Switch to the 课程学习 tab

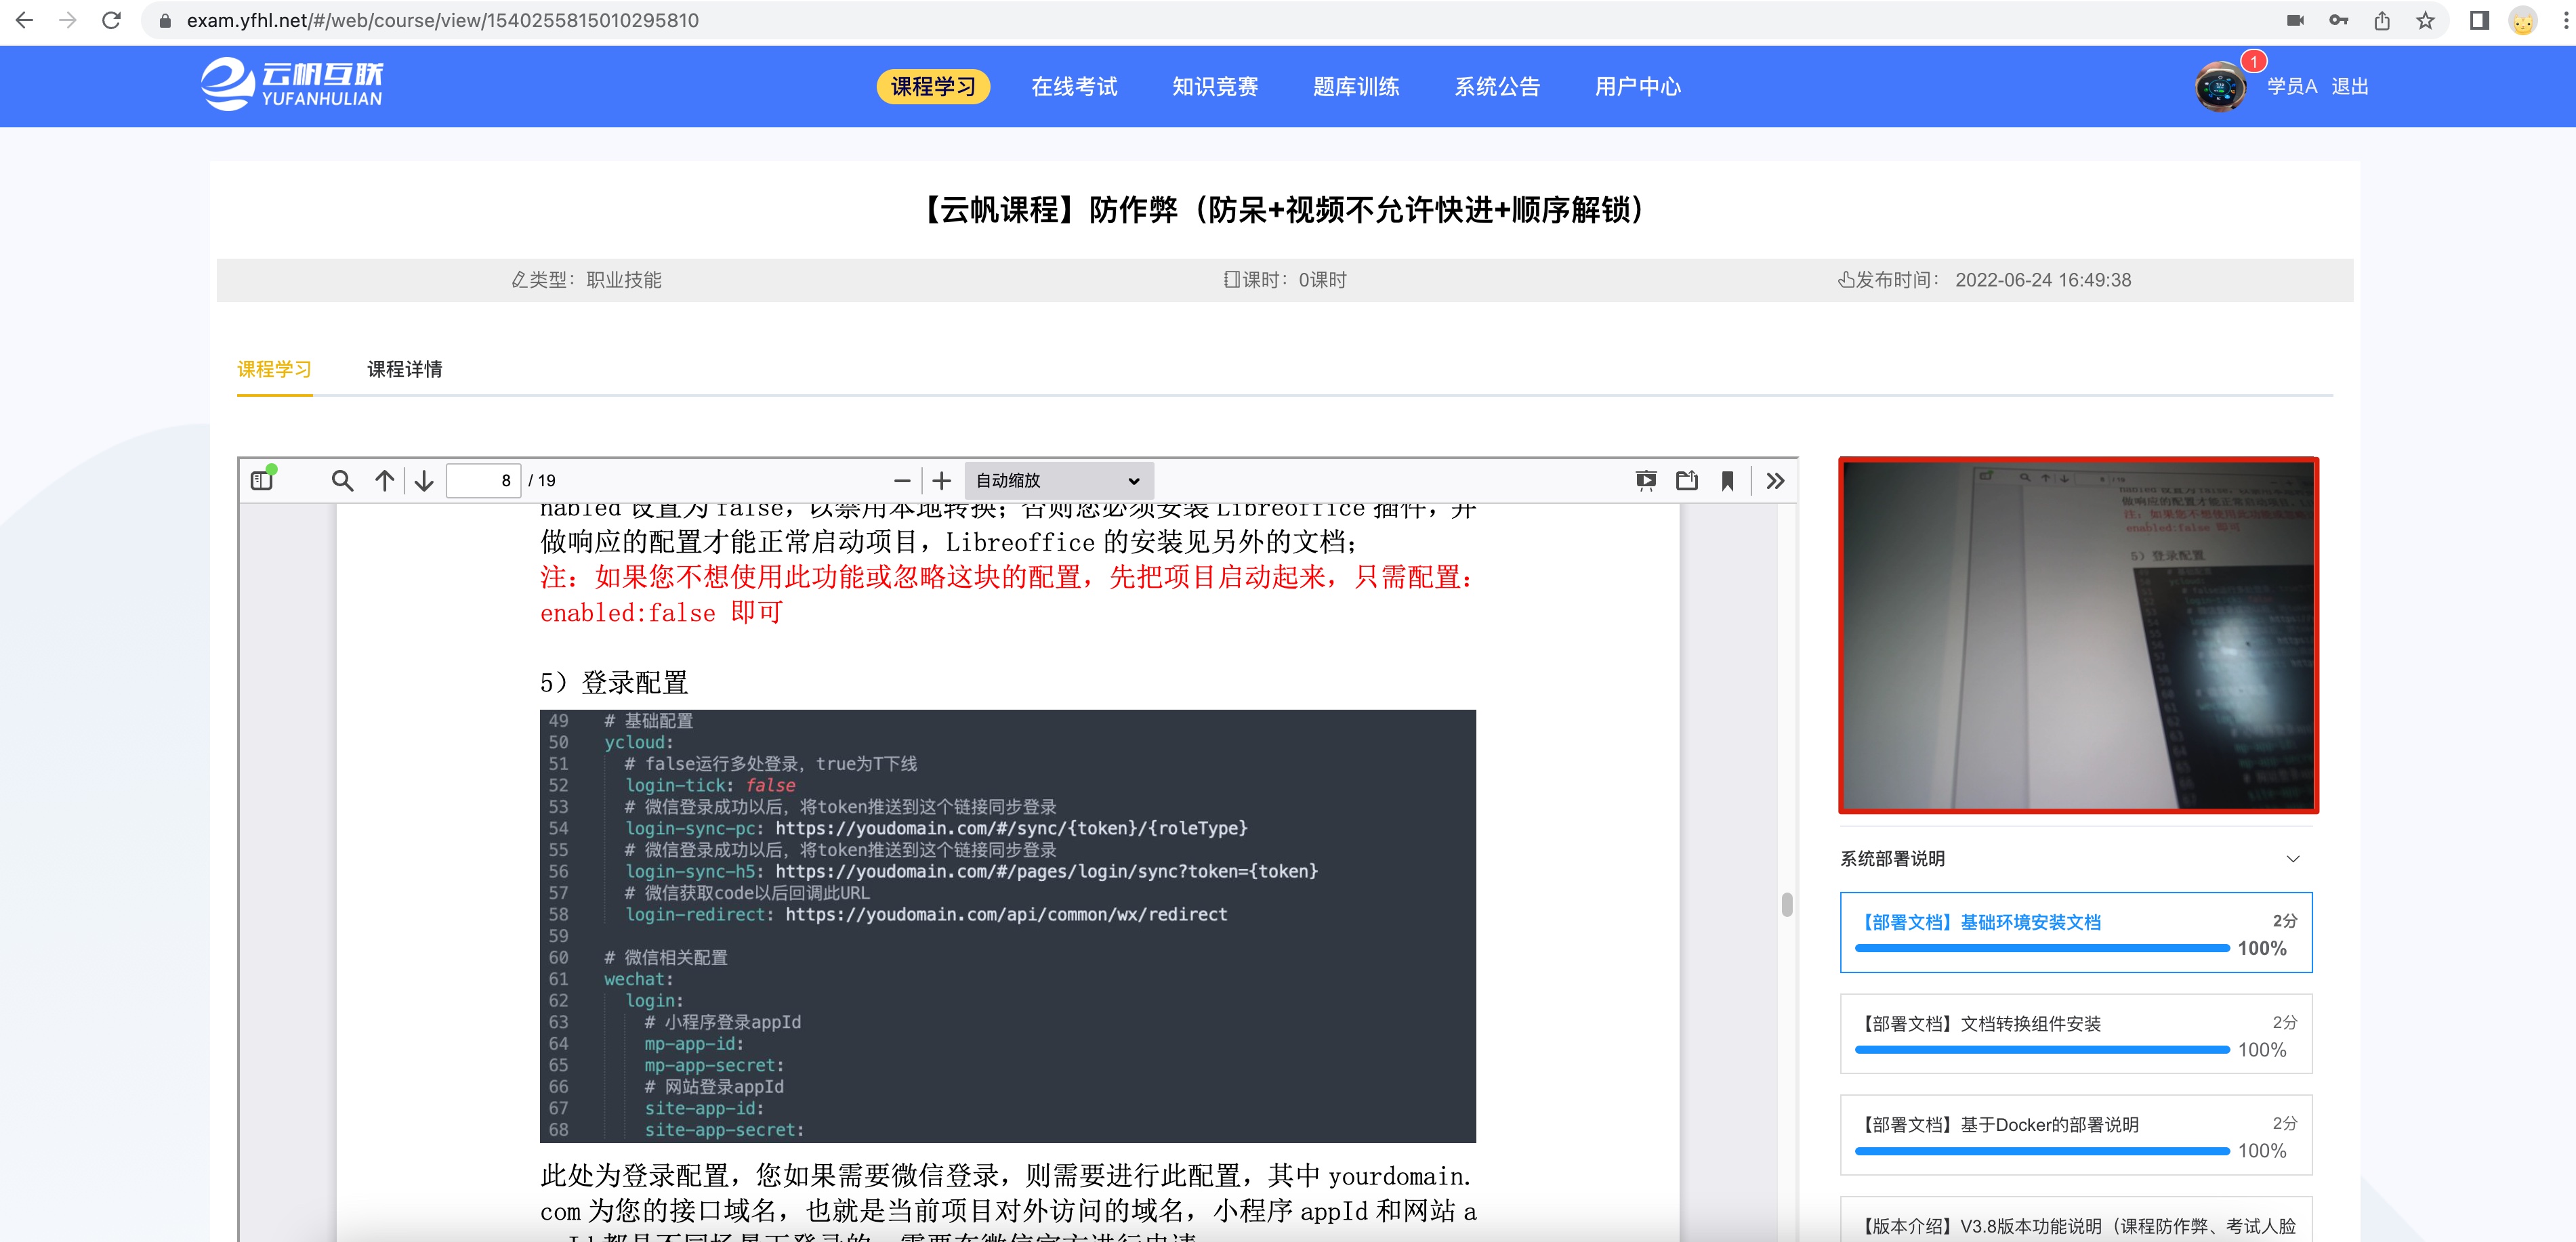click(x=274, y=368)
